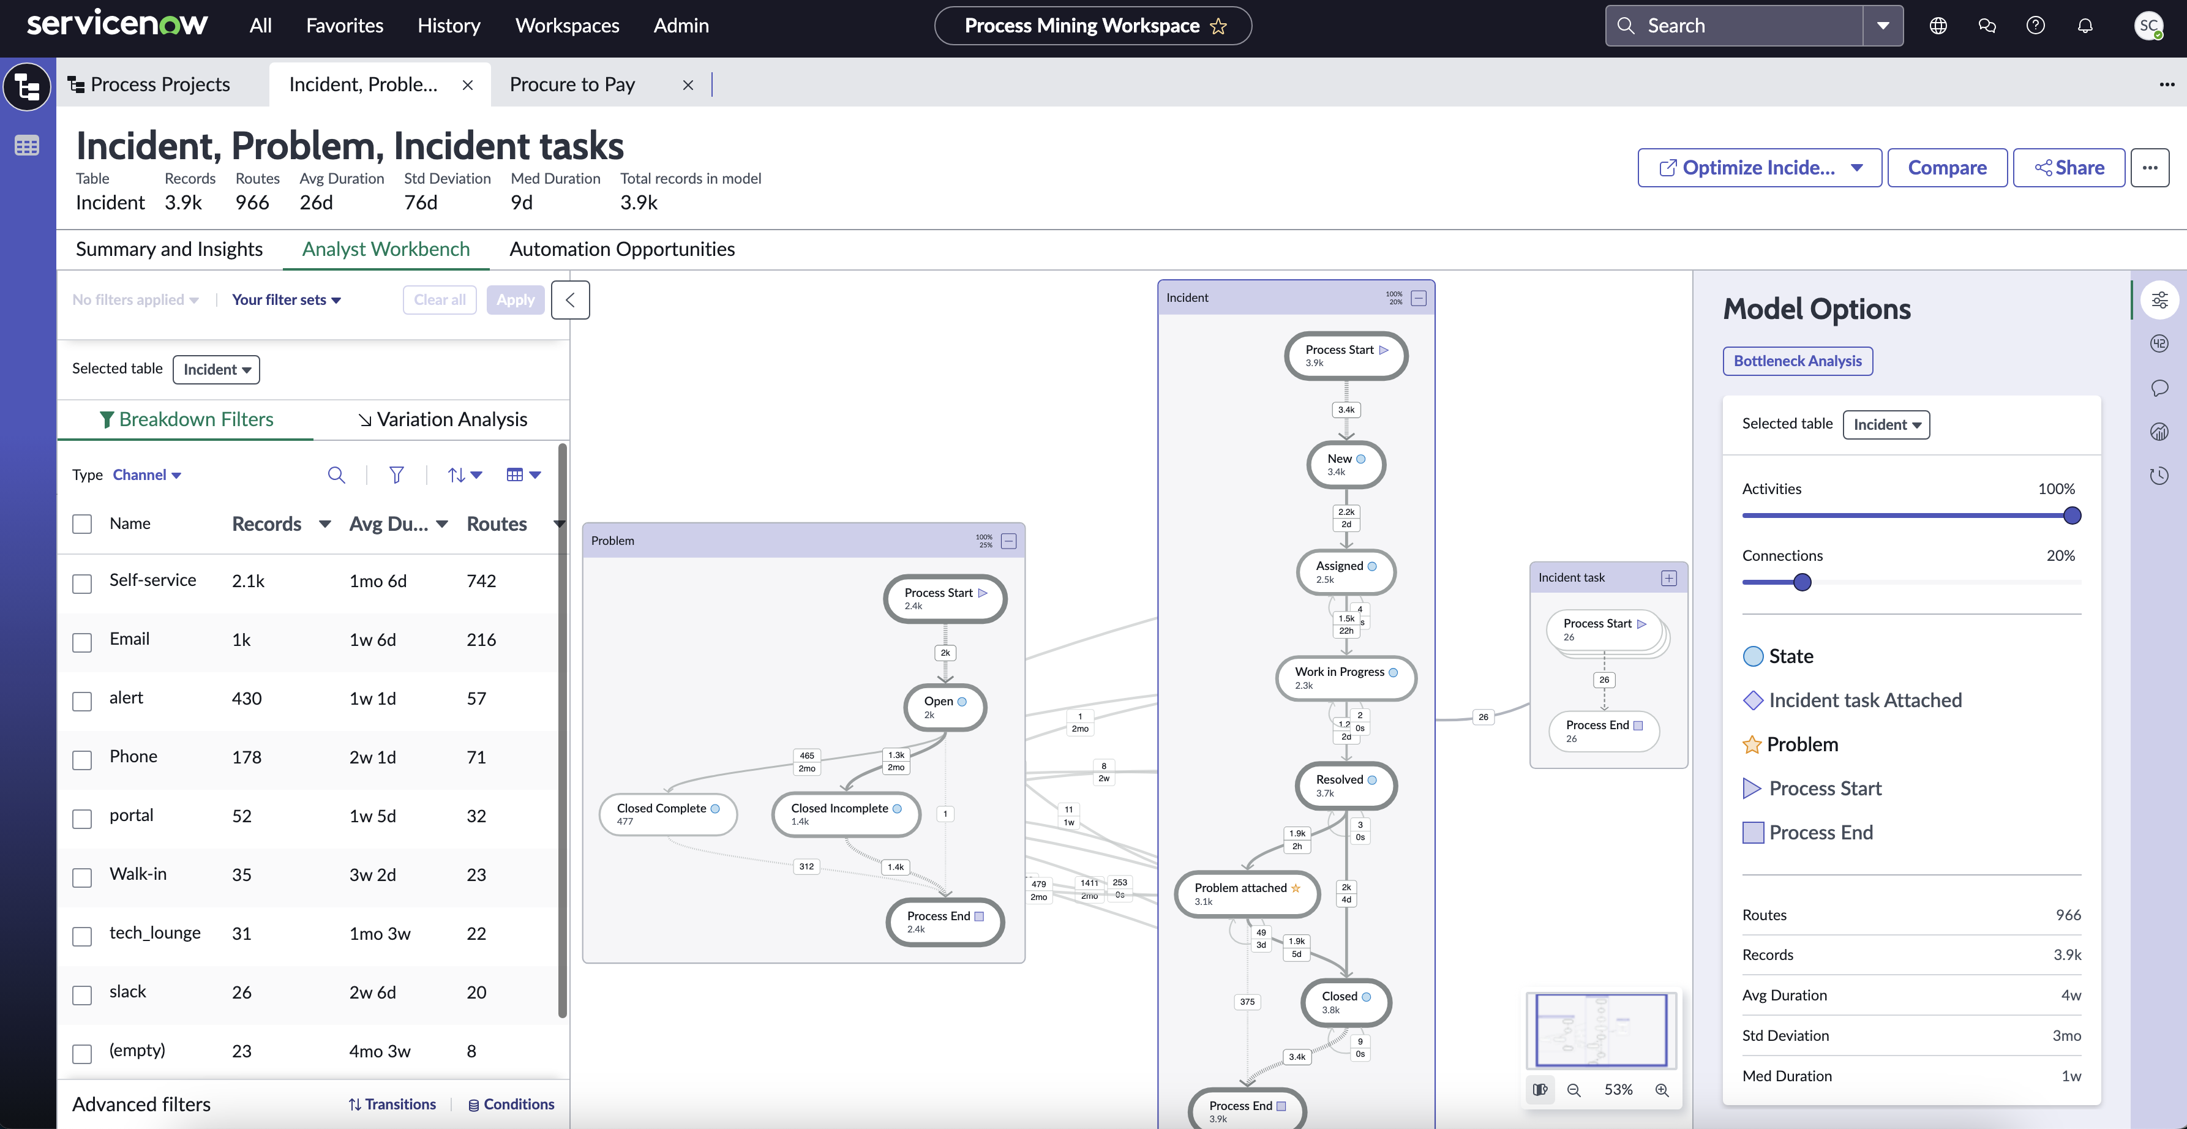Close the Procure to Pay tab
Viewport: 2187px width, 1129px height.
coord(689,85)
